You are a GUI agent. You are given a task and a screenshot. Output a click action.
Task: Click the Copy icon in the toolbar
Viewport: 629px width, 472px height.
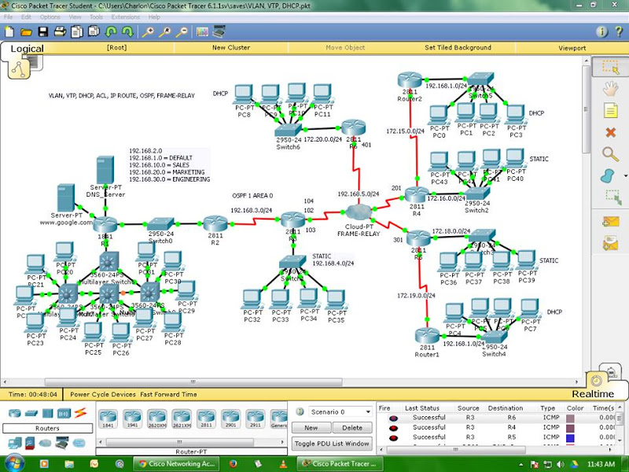click(76, 31)
